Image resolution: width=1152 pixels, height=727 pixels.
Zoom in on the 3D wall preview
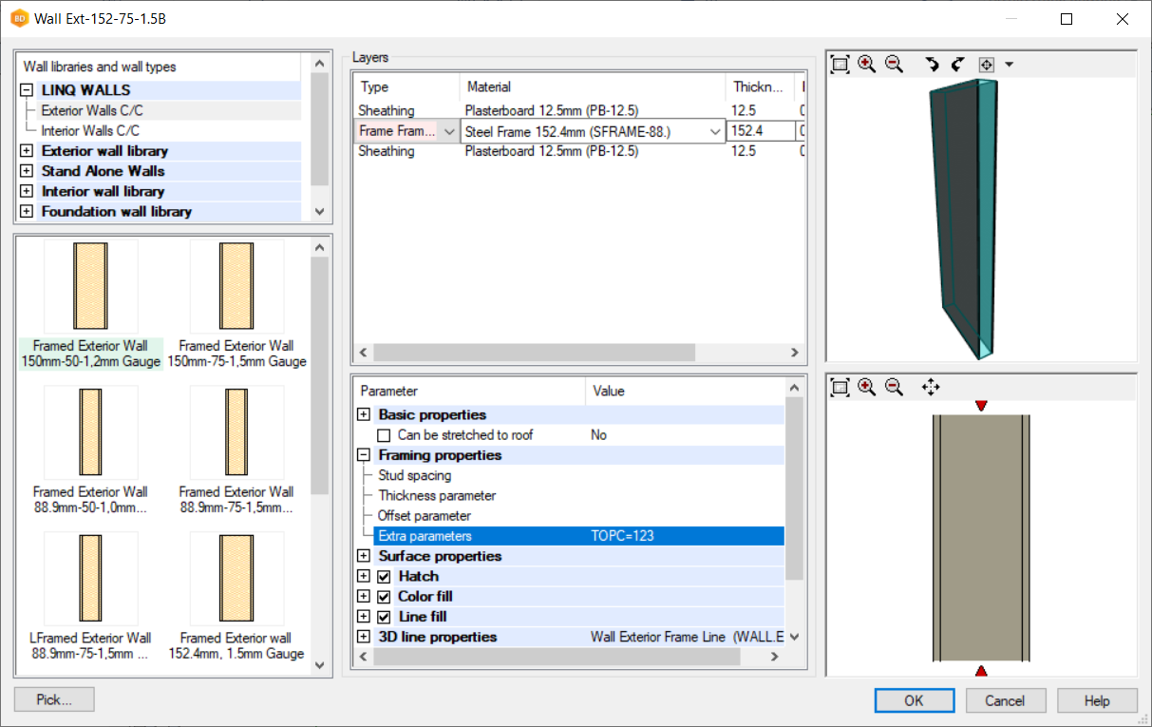point(866,64)
